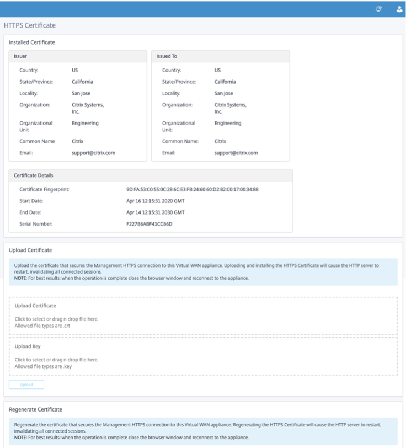This screenshot has height=448, width=406.
Task: Select the certificate fingerprint value
Action: coord(193,189)
